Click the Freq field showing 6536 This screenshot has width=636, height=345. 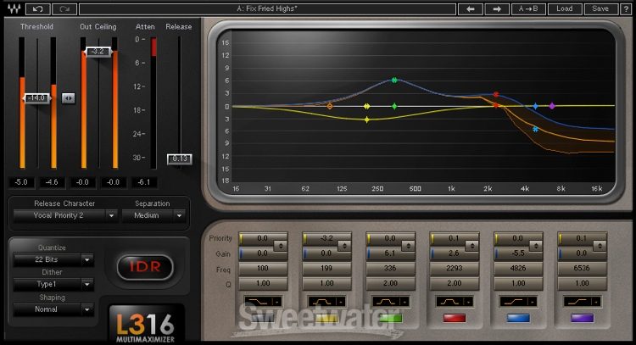click(x=582, y=269)
